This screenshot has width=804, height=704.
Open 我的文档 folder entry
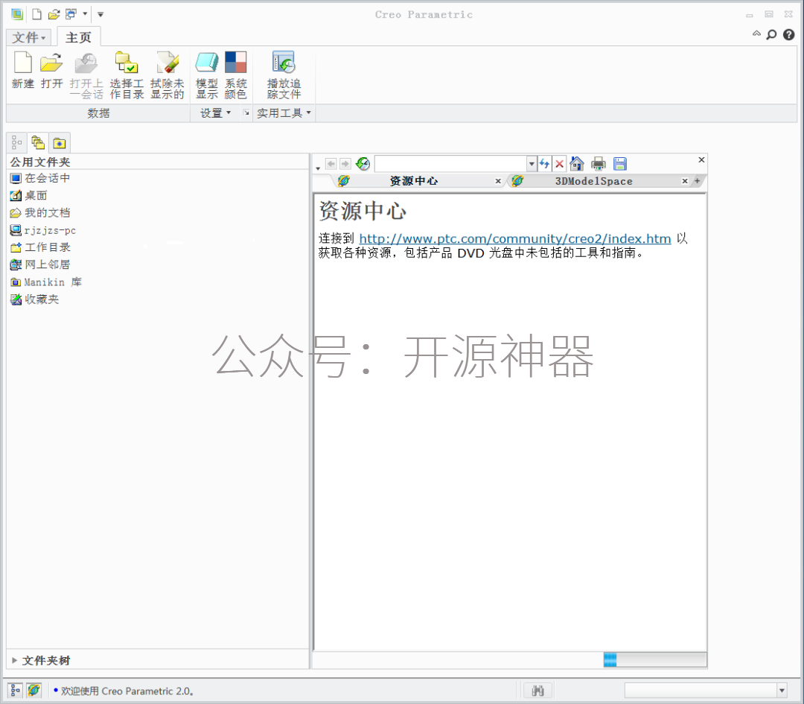[40, 213]
